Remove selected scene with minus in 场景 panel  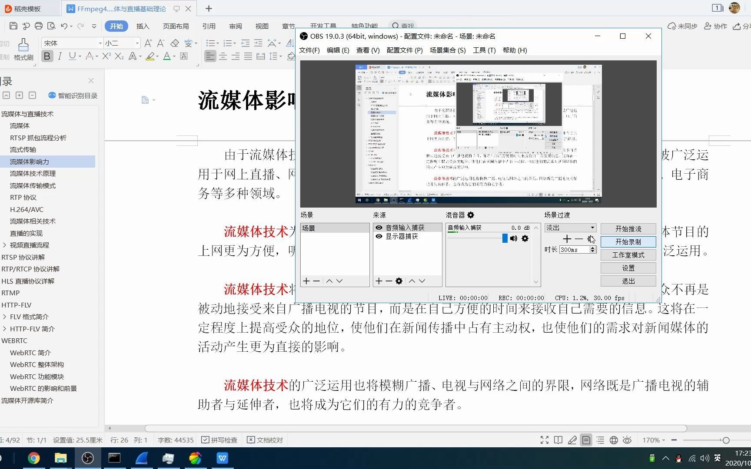tap(316, 281)
